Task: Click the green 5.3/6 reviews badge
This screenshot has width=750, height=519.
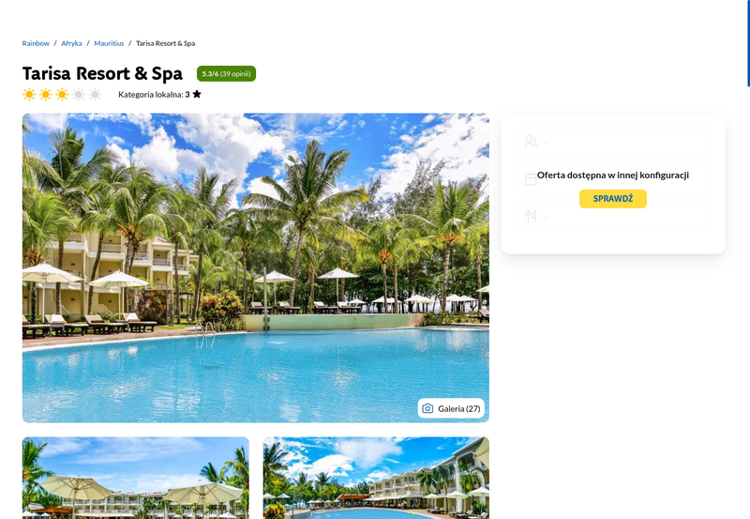Action: 226,74
